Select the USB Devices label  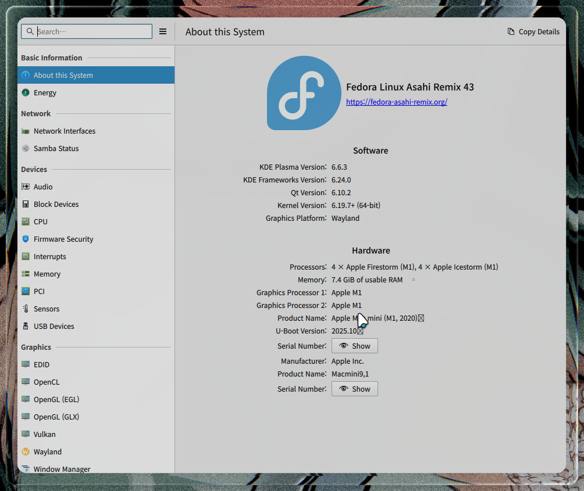[x=54, y=326]
